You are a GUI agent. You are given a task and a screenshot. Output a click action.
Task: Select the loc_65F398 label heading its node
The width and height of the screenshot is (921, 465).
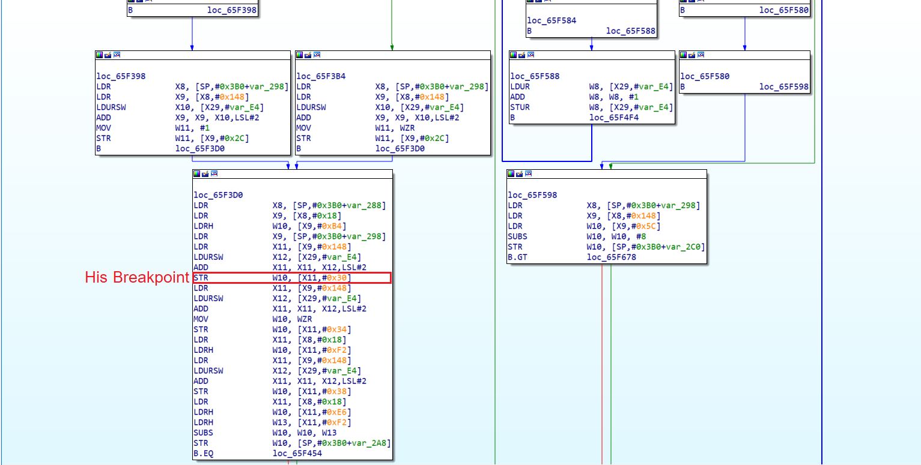click(x=121, y=76)
